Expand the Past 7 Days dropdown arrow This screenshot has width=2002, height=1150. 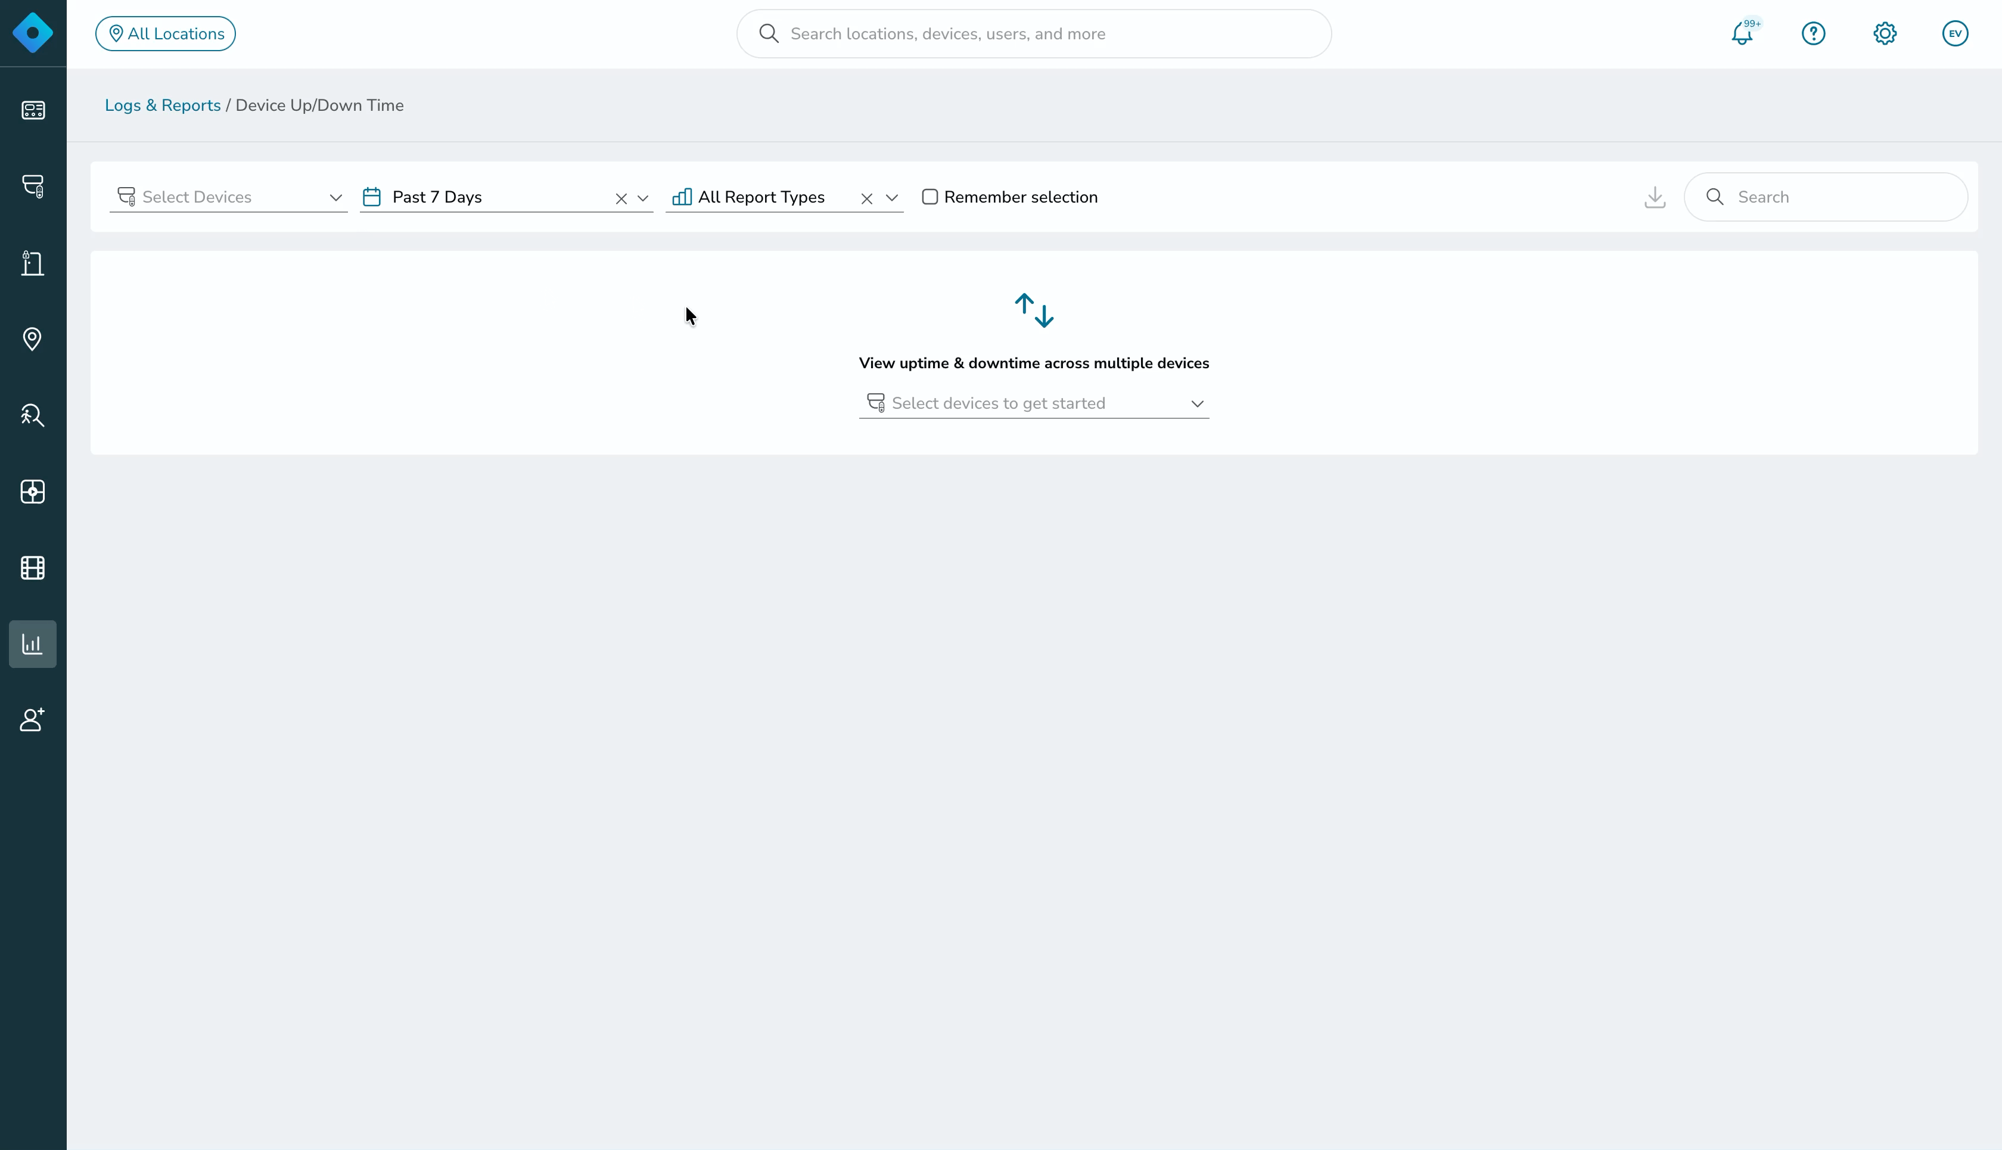point(643,198)
